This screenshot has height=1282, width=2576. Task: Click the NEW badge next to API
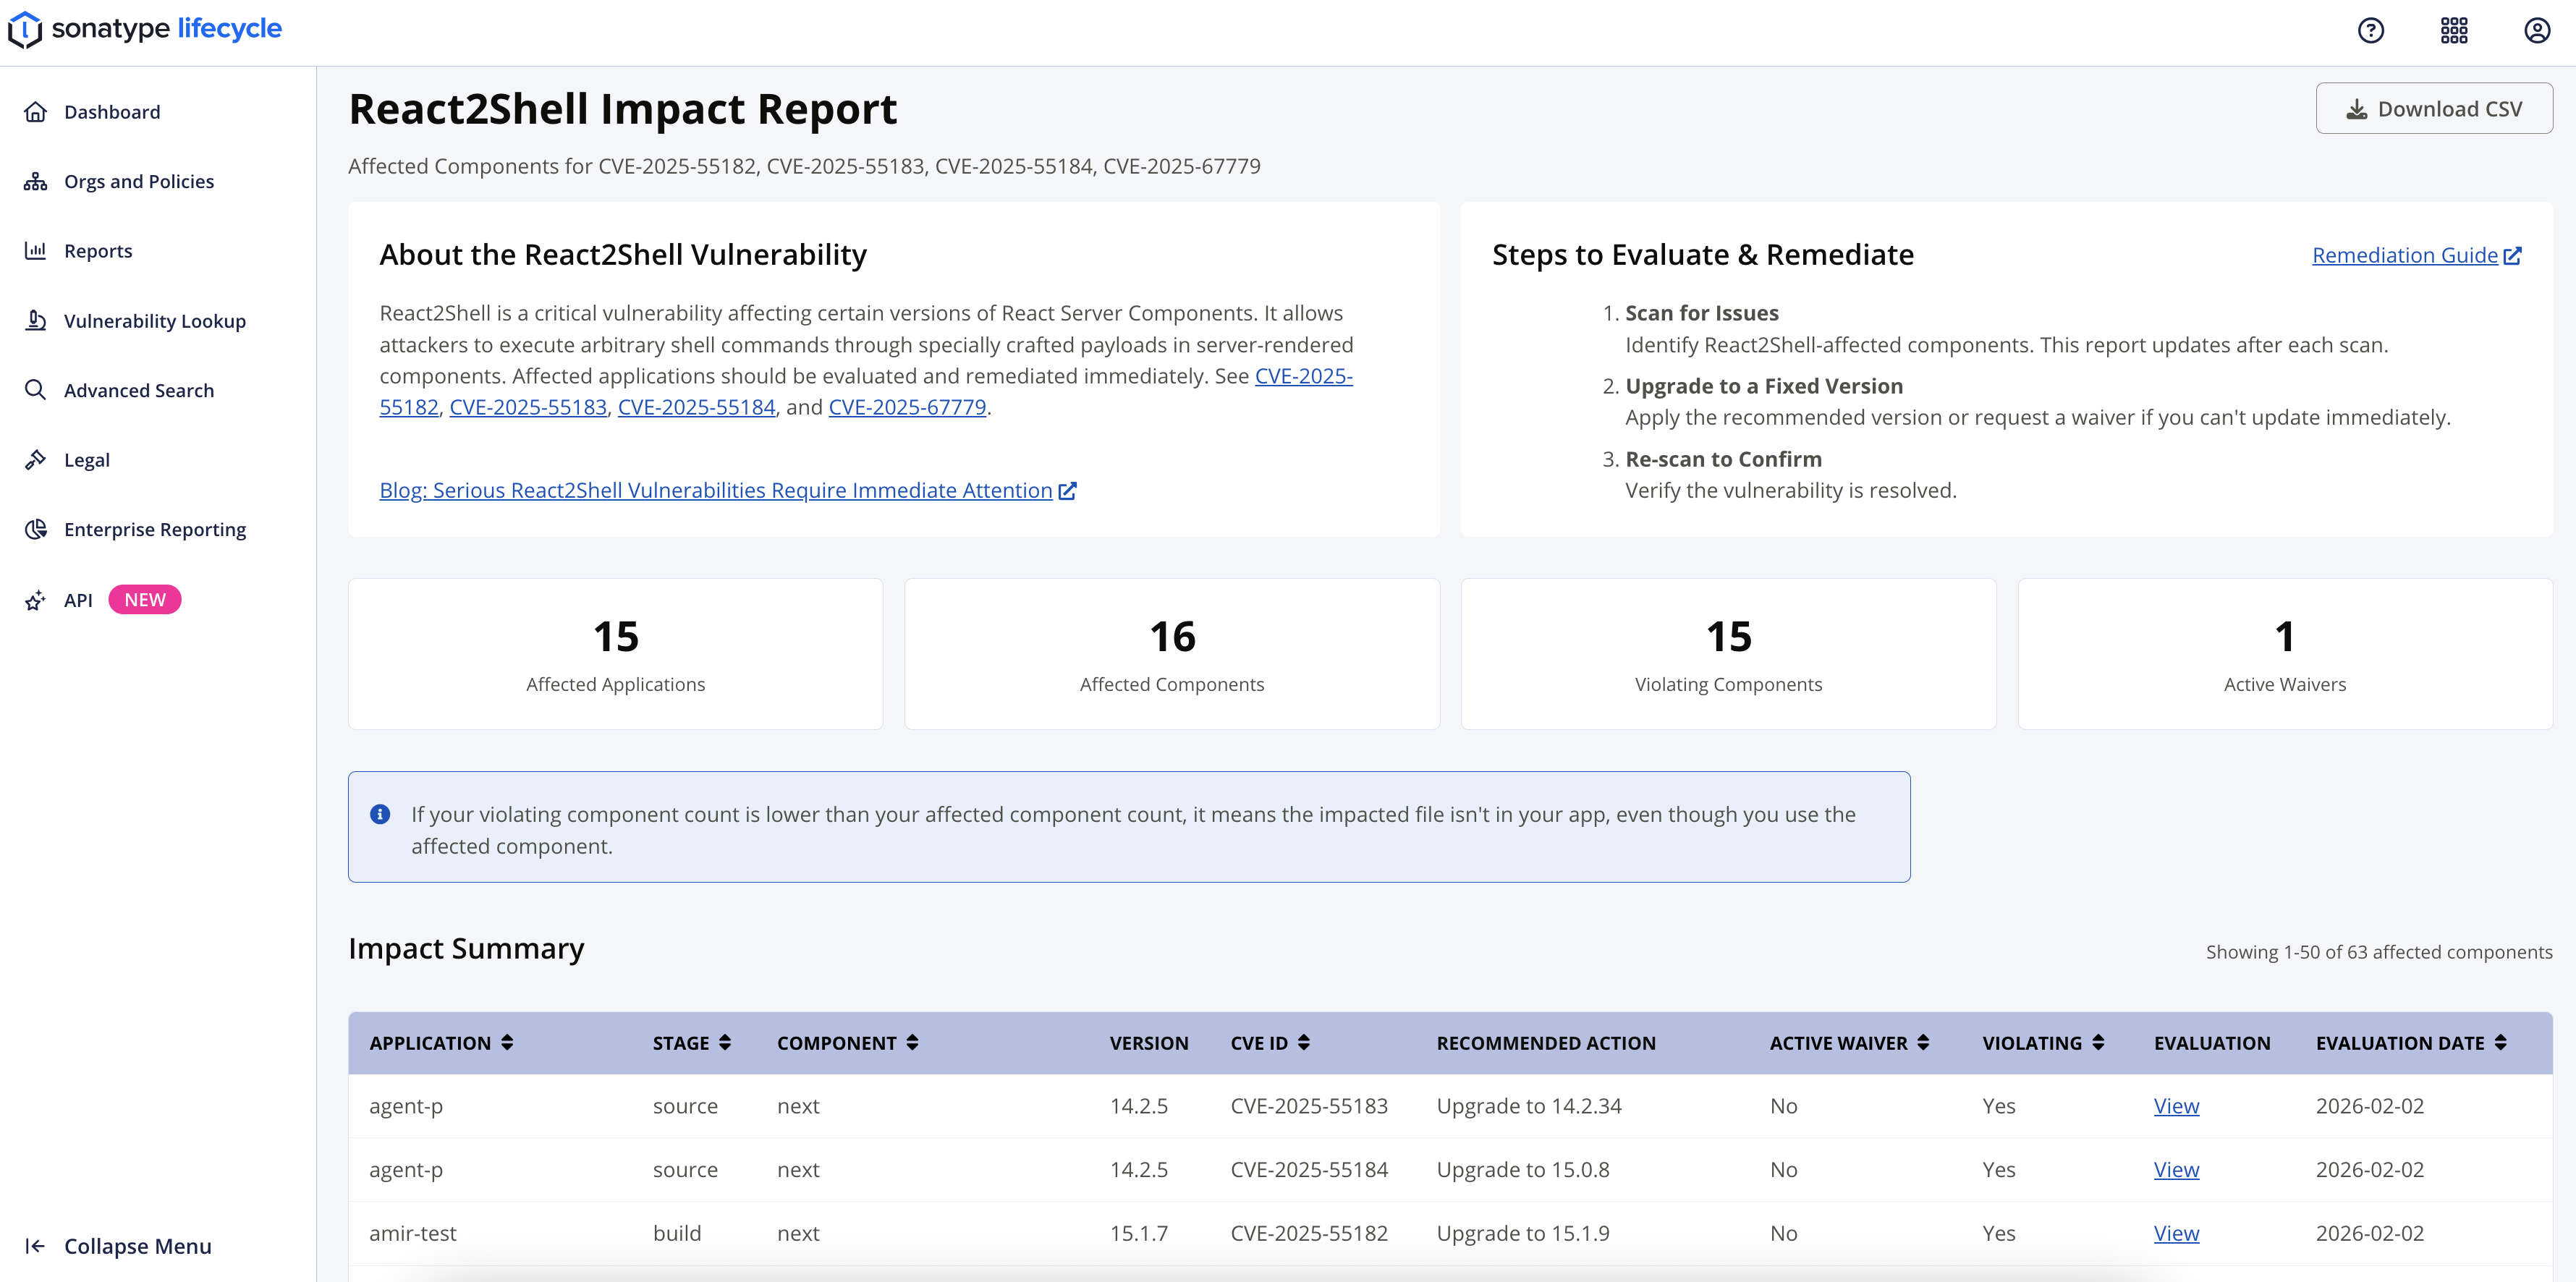coord(145,600)
